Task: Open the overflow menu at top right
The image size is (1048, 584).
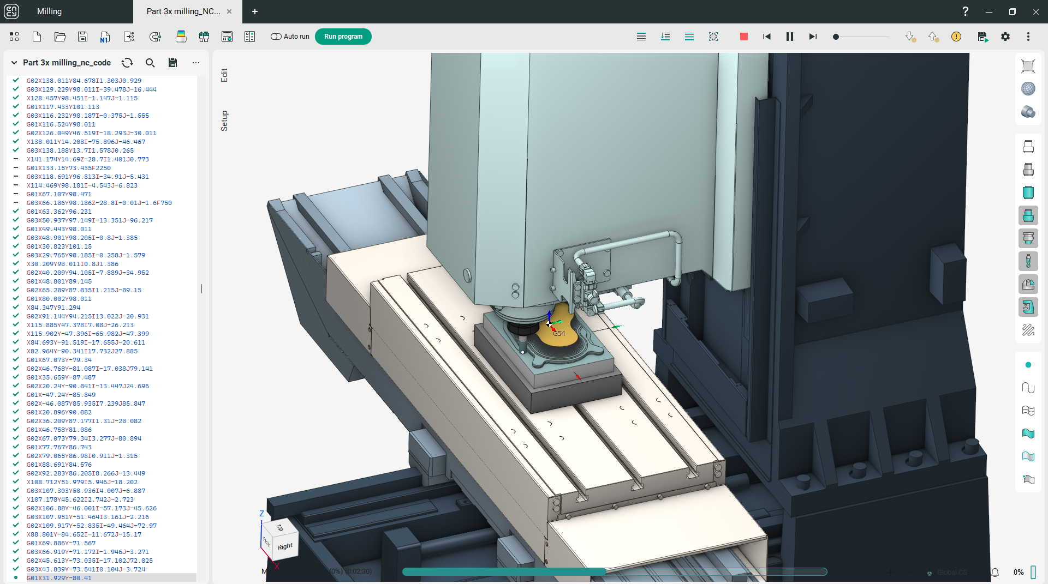Action: tap(1029, 37)
